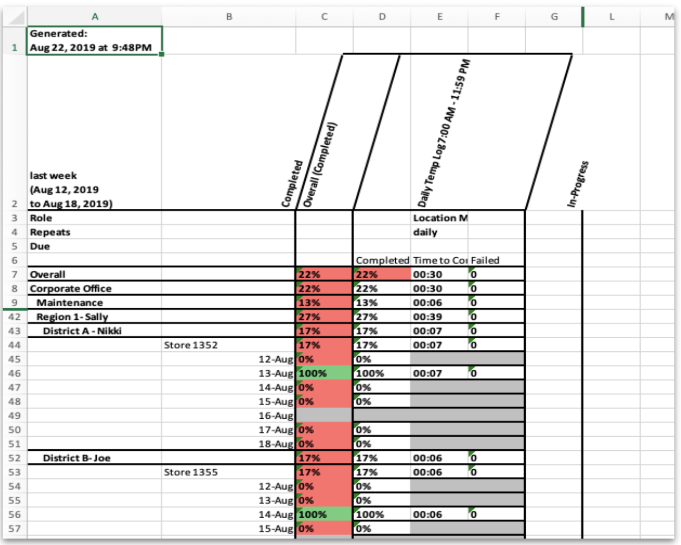The width and height of the screenshot is (681, 545).
Task: Click the daily cell
Action: [x=439, y=232]
